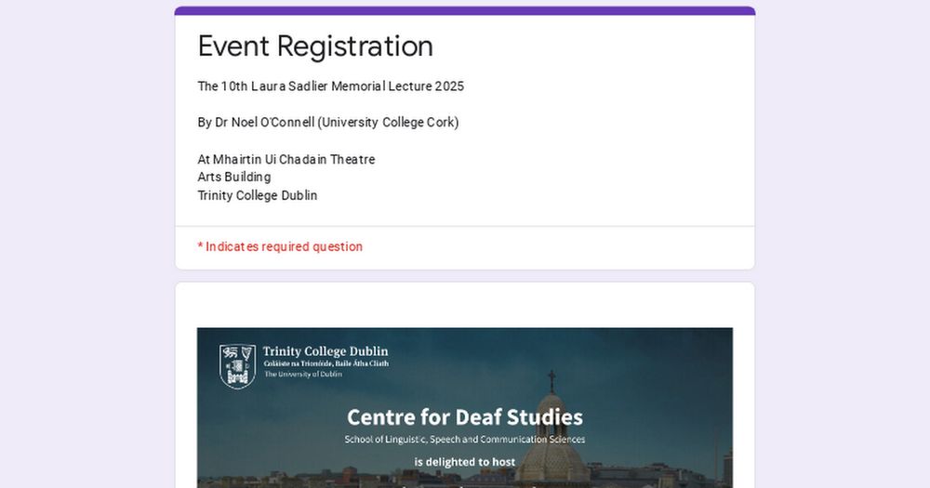Click the Event Registration form title
This screenshot has height=488, width=930.
coord(315,46)
